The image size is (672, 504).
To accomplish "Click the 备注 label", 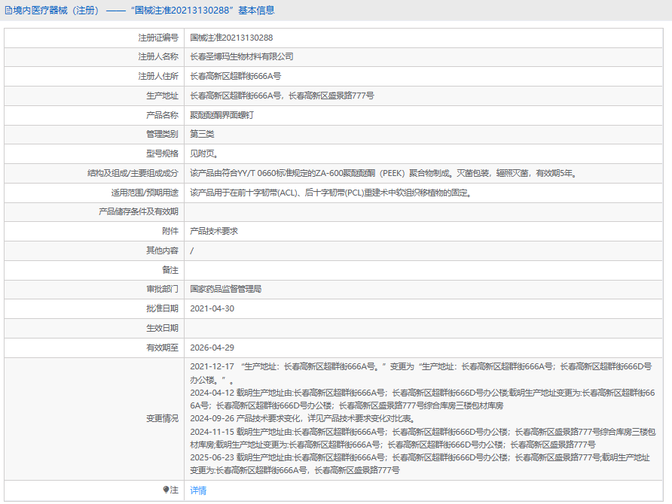I will [x=170, y=270].
